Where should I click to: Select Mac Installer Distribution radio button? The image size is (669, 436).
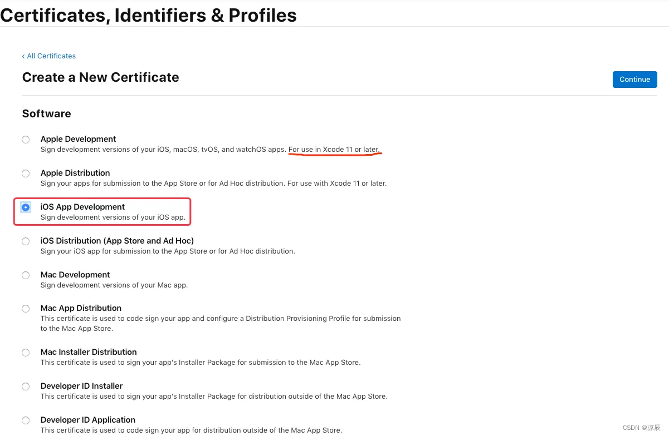tap(26, 353)
